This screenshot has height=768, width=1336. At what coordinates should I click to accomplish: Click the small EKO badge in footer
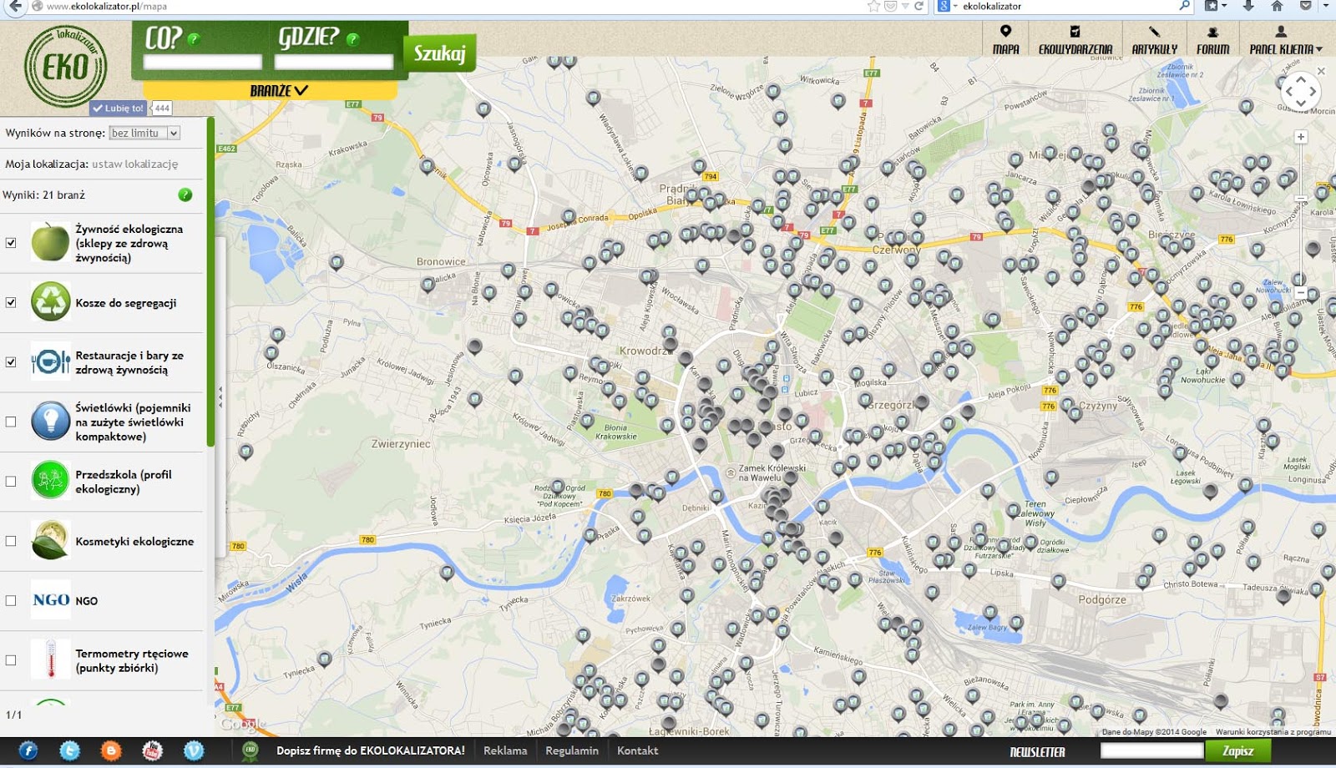pyautogui.click(x=250, y=750)
